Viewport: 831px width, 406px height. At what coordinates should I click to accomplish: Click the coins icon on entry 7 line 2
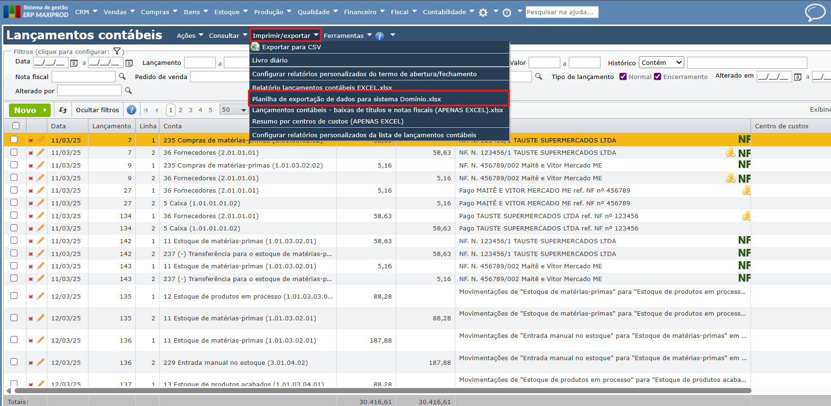(731, 152)
